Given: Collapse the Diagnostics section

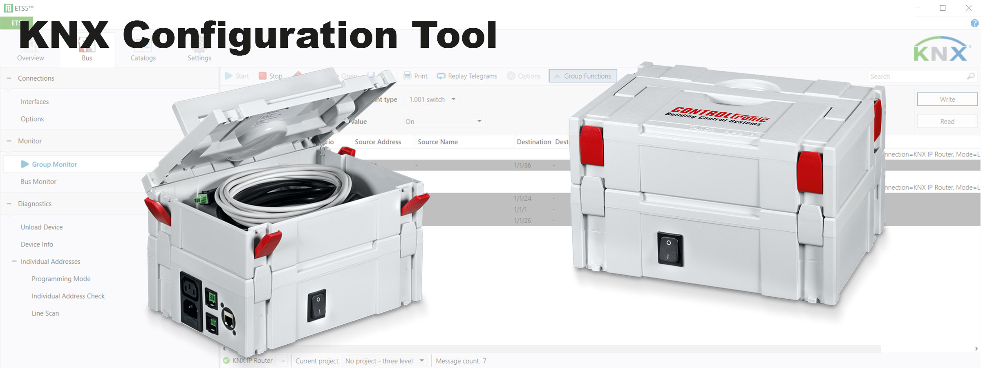Looking at the screenshot, I should [x=9, y=204].
